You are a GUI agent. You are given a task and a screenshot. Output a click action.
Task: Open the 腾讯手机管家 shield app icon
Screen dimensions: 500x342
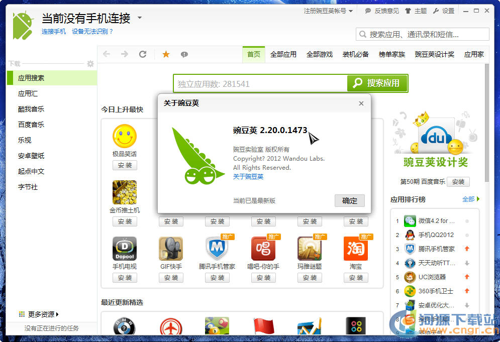217,249
